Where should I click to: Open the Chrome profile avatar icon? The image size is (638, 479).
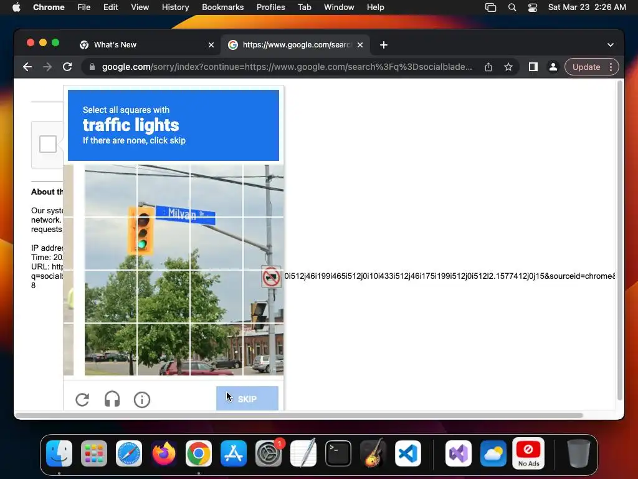pyautogui.click(x=553, y=67)
